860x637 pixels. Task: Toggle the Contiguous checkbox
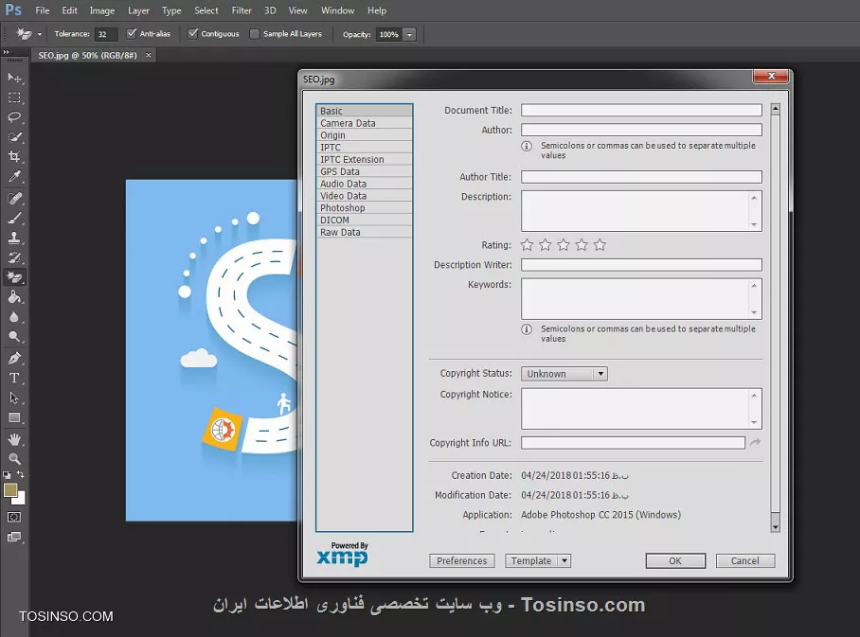click(x=193, y=34)
